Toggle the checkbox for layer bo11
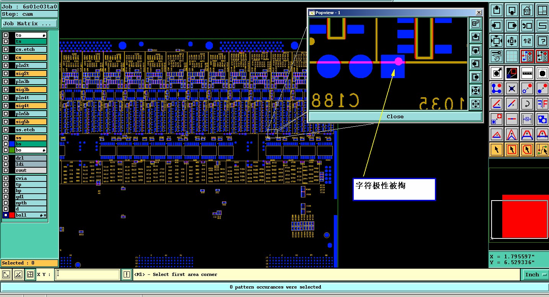The width and height of the screenshot is (549, 297). [6, 215]
